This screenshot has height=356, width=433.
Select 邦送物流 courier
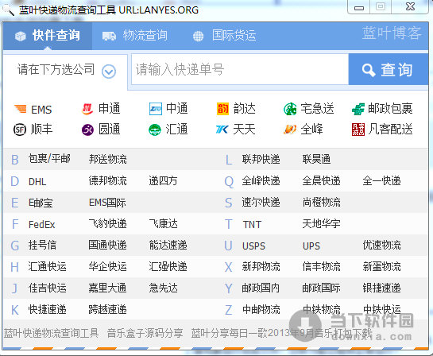pos(108,160)
